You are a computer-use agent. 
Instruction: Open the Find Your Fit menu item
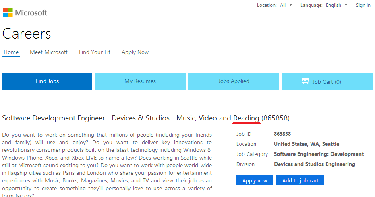pyautogui.click(x=95, y=52)
